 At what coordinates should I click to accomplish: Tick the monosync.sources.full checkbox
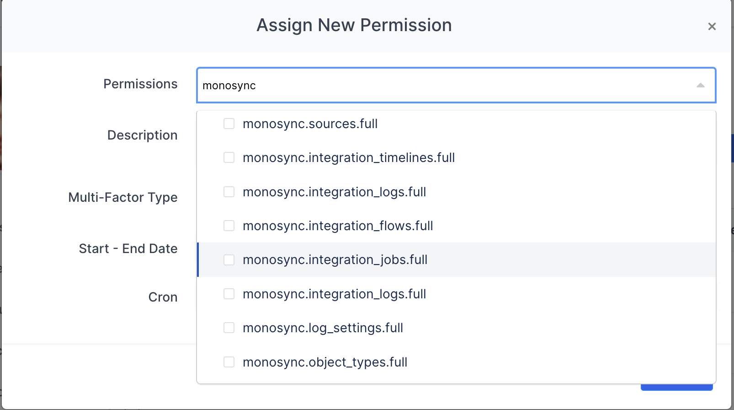click(x=229, y=124)
